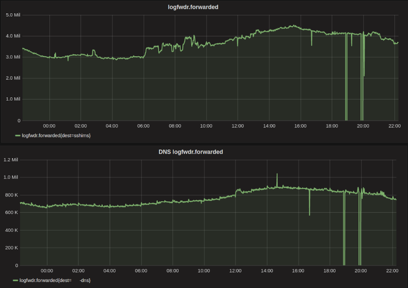Click the peak near 4.5 Mil in top graph
The width and height of the screenshot is (408, 288).
[293, 26]
